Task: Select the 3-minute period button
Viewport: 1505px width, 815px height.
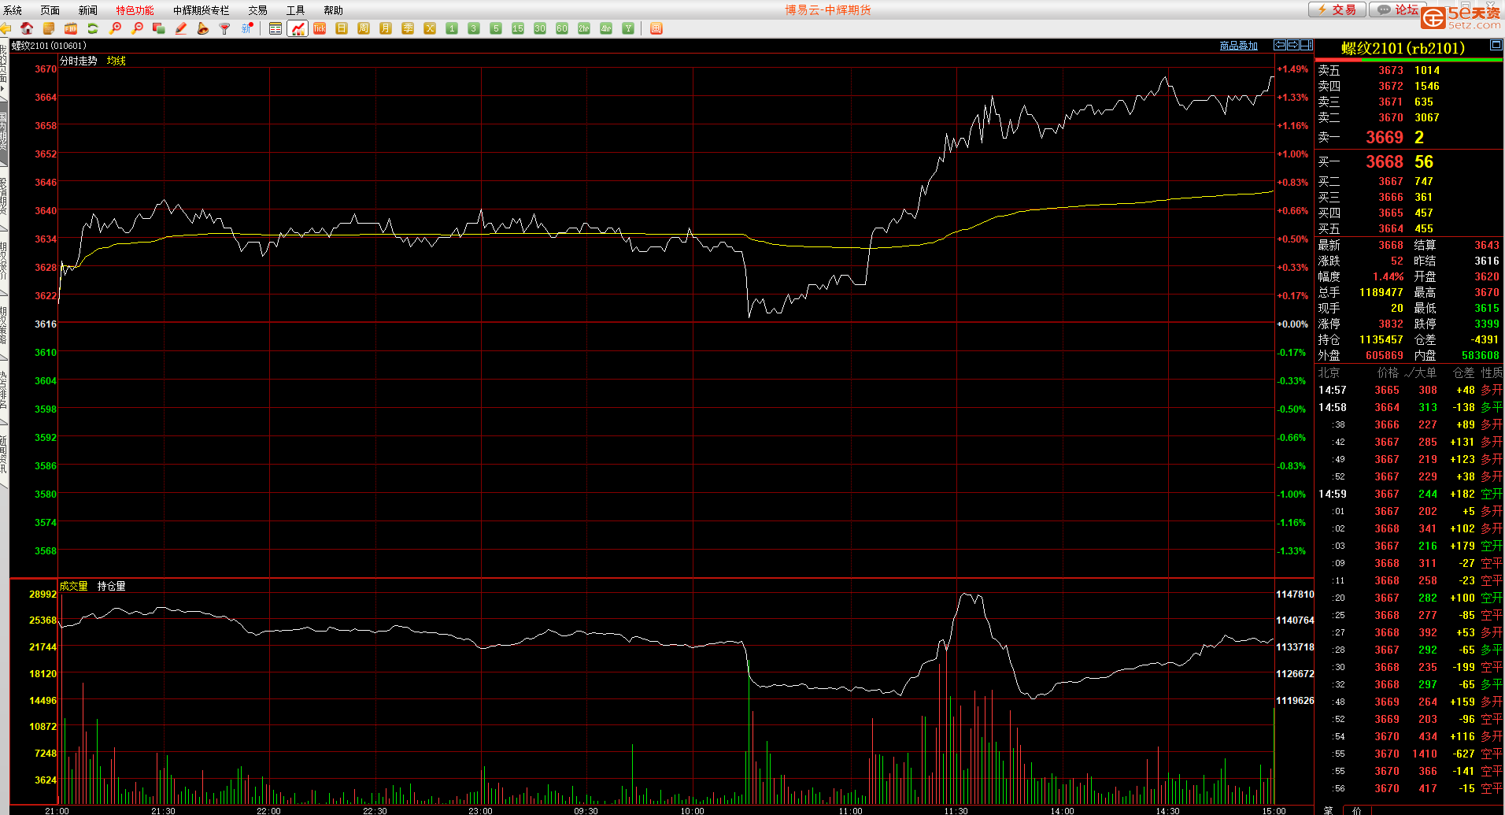Action: 474,28
